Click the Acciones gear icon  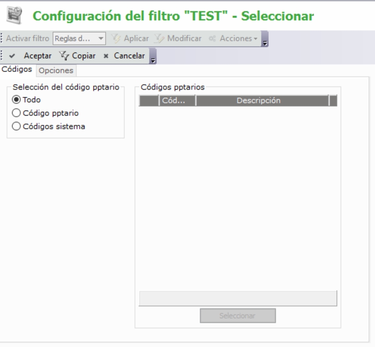click(212, 39)
